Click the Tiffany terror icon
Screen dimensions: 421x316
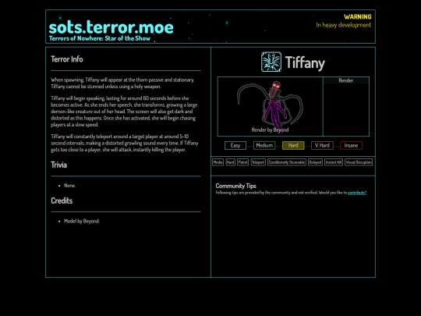point(271,62)
